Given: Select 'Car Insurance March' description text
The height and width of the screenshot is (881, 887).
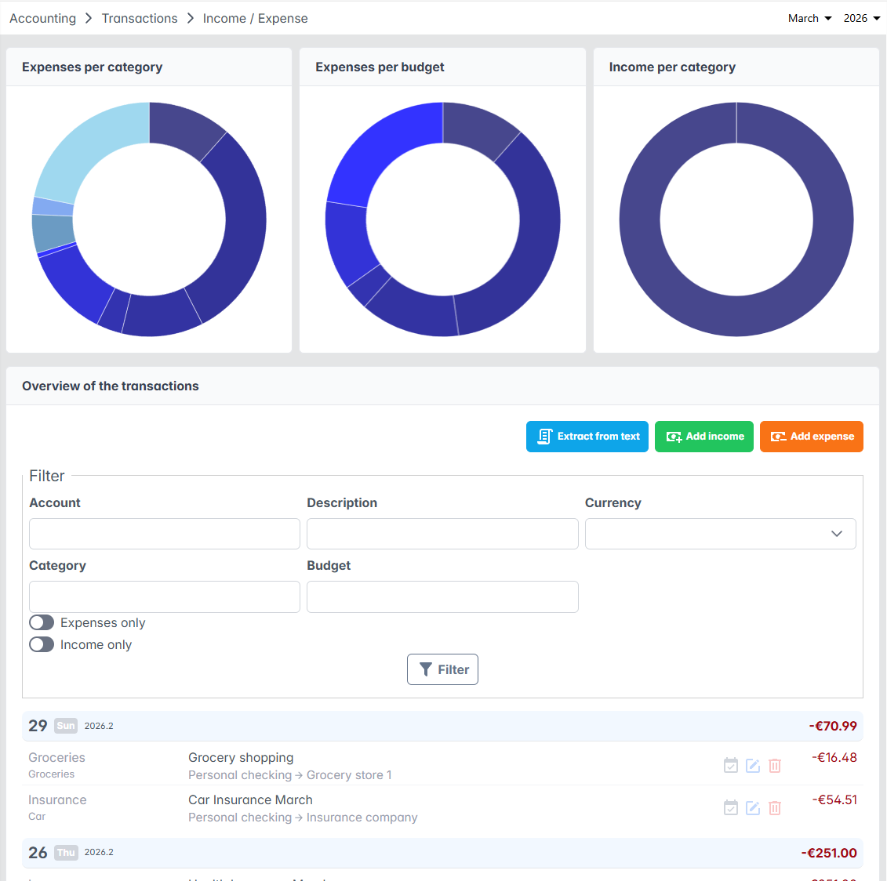Looking at the screenshot, I should coord(251,800).
